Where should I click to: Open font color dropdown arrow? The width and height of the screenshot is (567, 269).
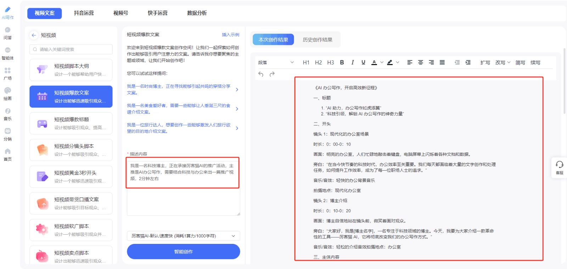382,62
